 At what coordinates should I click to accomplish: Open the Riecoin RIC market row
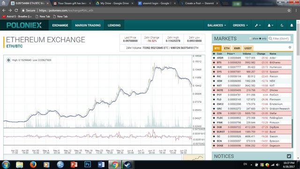click(x=252, y=76)
